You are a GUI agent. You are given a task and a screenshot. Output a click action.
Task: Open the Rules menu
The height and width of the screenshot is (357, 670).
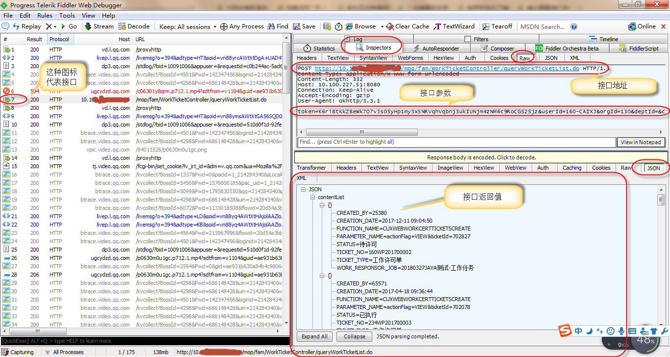45,15
